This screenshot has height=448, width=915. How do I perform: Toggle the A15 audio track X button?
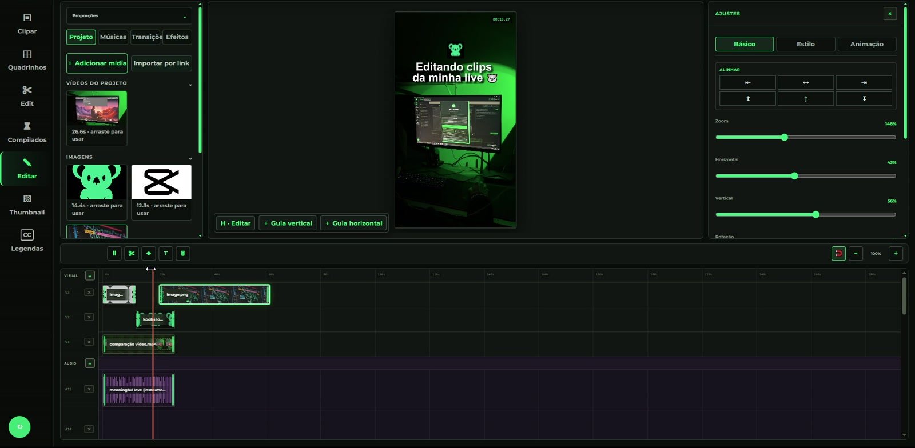click(x=89, y=389)
